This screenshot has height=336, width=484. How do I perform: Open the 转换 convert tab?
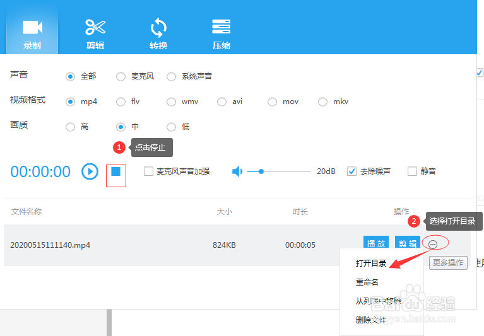coord(158,34)
